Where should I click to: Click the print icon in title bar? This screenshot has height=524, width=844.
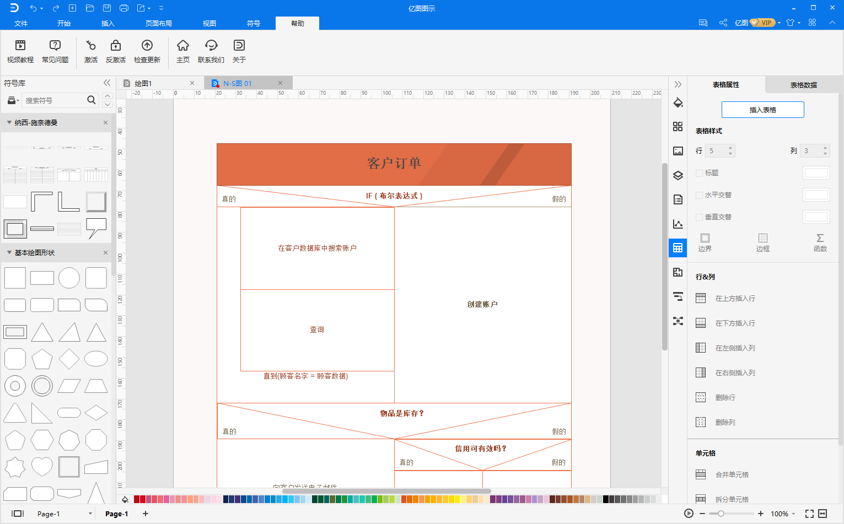click(124, 8)
